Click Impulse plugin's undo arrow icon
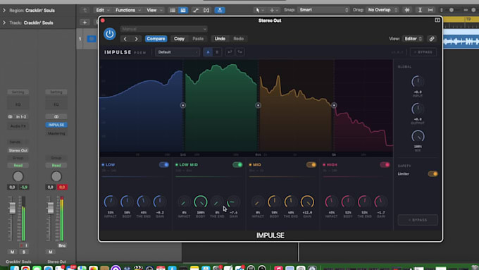Image resolution: width=479 pixels, height=270 pixels. click(x=230, y=52)
